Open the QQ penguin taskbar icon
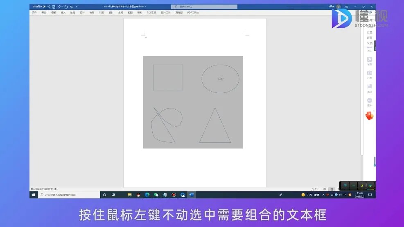The height and width of the screenshot is (227, 404). [x=138, y=195]
